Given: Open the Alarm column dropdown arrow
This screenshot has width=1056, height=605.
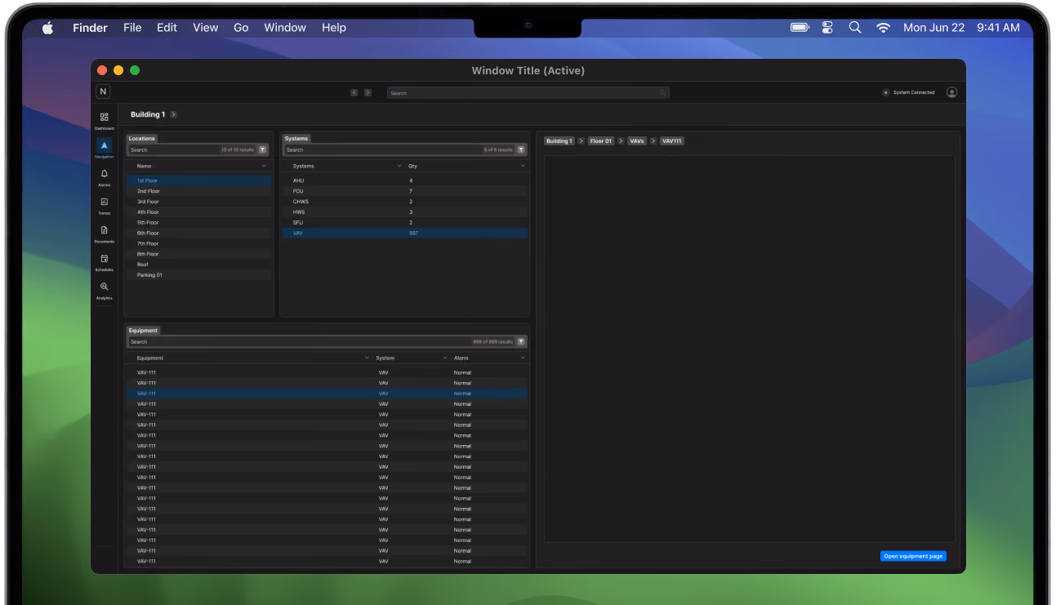Looking at the screenshot, I should pos(523,358).
